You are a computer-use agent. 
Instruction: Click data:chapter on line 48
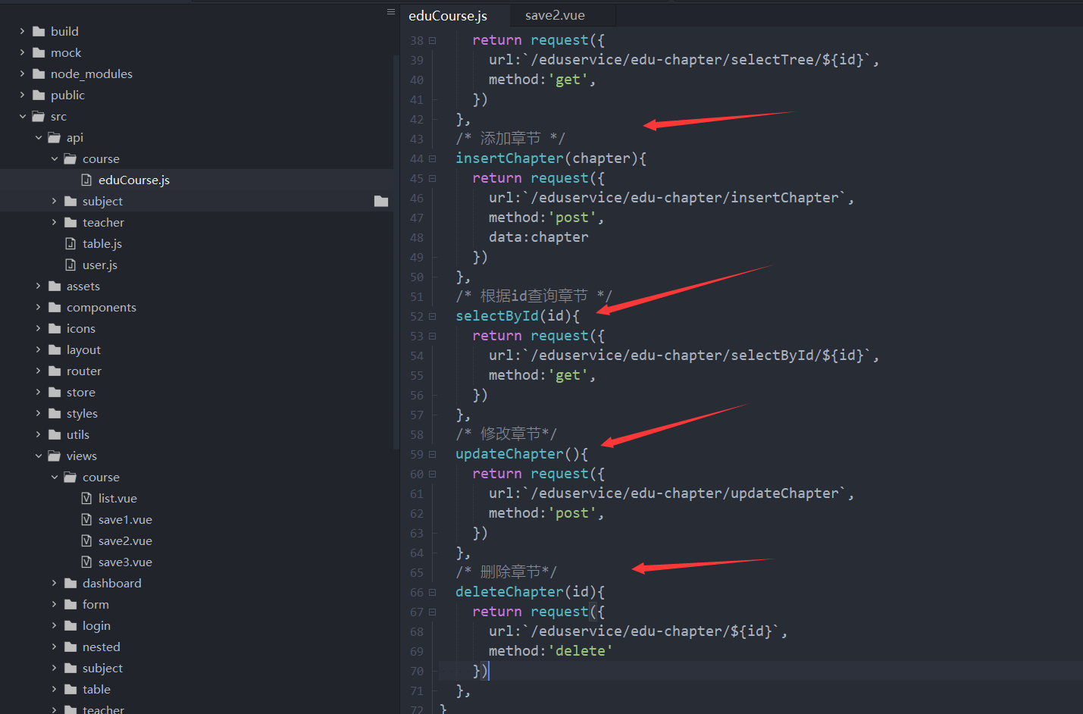point(538,237)
